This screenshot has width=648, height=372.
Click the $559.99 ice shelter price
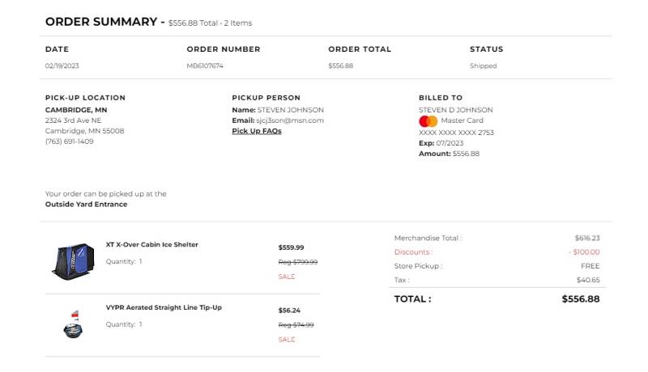point(291,247)
